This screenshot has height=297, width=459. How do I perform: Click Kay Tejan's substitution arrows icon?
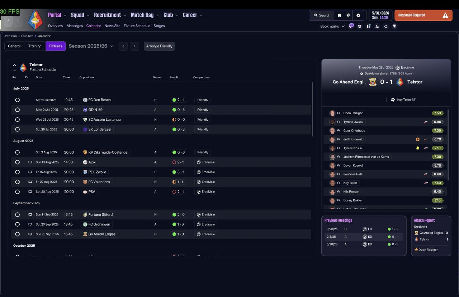[426, 183]
